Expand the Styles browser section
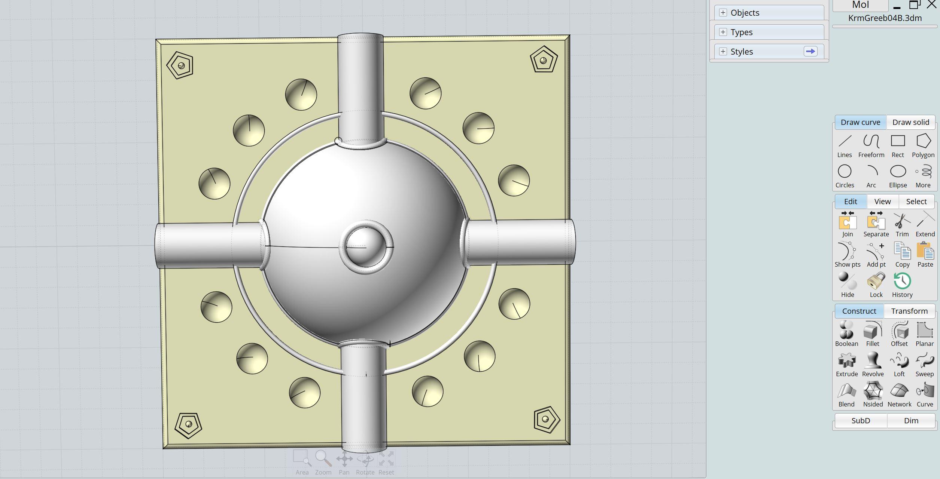Viewport: 940px width, 479px height. (x=723, y=52)
